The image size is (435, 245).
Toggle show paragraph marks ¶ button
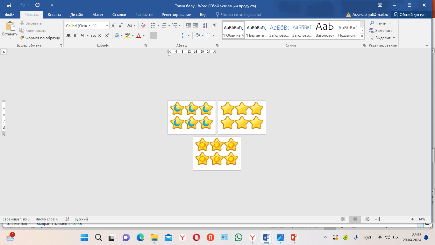pos(215,26)
